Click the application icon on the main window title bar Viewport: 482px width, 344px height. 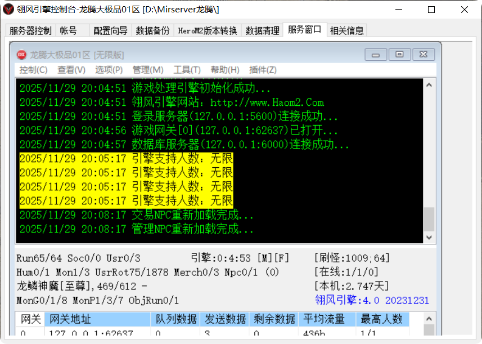(8, 10)
